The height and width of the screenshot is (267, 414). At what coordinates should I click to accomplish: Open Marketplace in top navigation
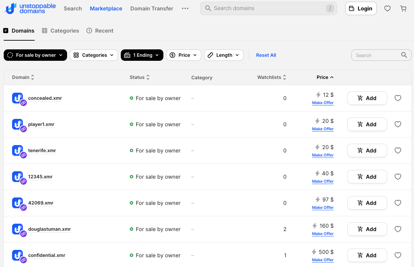pos(106,8)
